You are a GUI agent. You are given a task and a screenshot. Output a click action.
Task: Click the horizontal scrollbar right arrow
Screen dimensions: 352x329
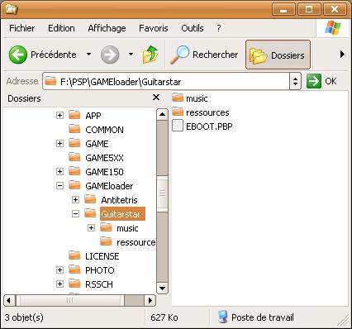(150, 300)
